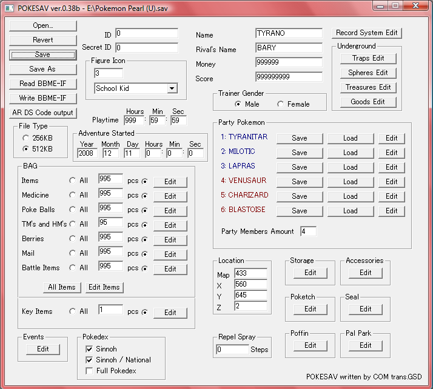Image resolution: width=433 pixels, height=389 pixels.
Task: Open the Events Edit button
Action: [43, 349]
